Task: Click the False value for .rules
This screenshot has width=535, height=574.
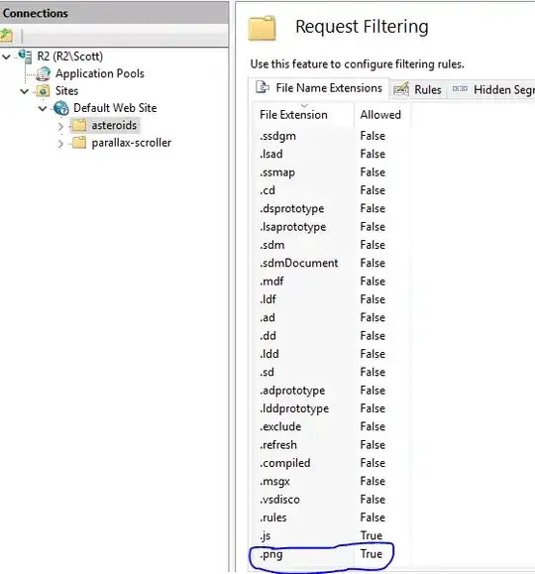Action: pyautogui.click(x=373, y=517)
